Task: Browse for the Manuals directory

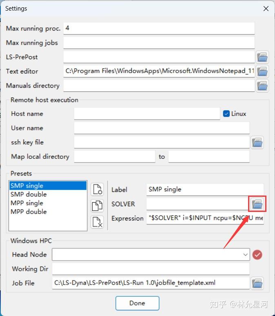Action: [x=262, y=86]
